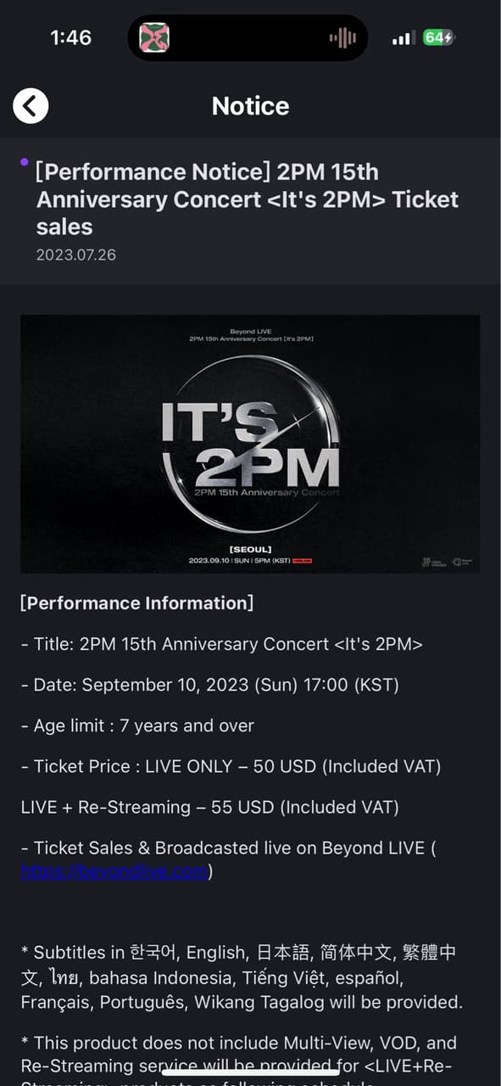Tap the charging battery icon showing 64
Image resolution: width=501 pixels, height=1086 pixels.
[441, 37]
